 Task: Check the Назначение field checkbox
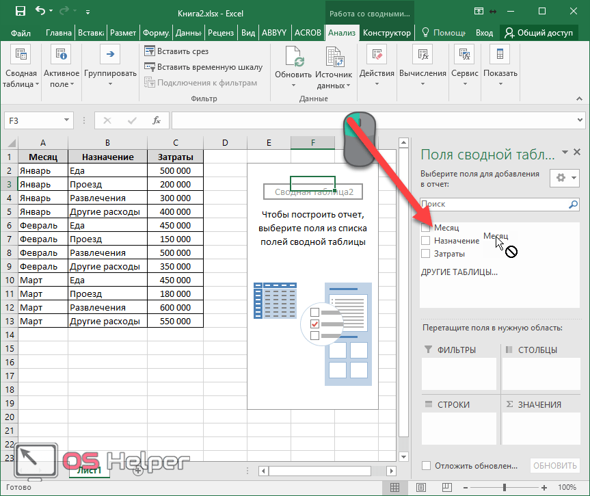(x=426, y=241)
